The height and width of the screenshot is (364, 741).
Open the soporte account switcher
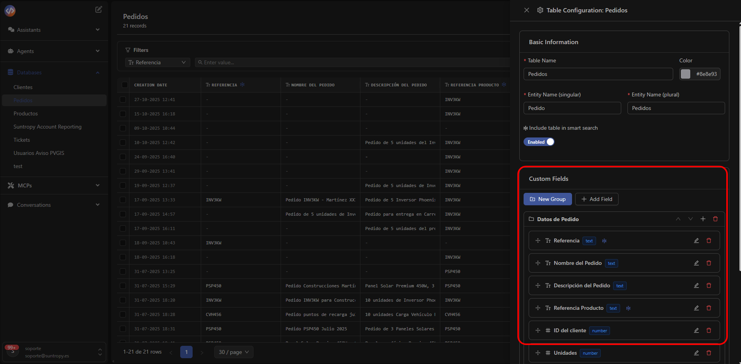point(54,352)
